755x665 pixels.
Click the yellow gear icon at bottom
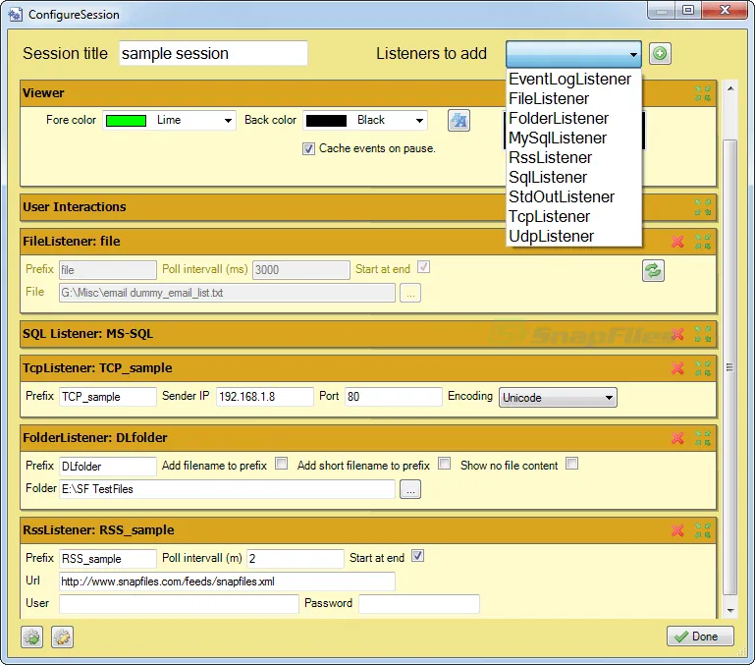click(x=62, y=637)
